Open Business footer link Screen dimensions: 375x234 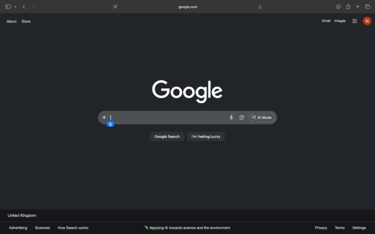pyautogui.click(x=43, y=228)
